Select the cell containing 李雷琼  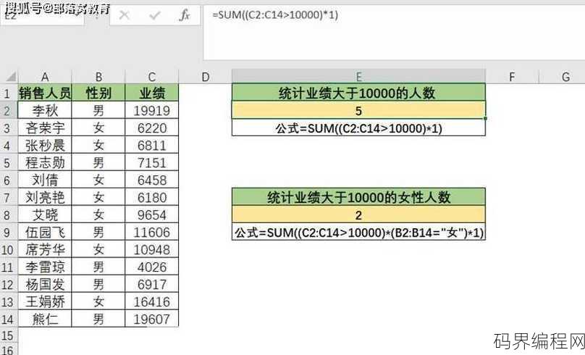[x=45, y=267]
